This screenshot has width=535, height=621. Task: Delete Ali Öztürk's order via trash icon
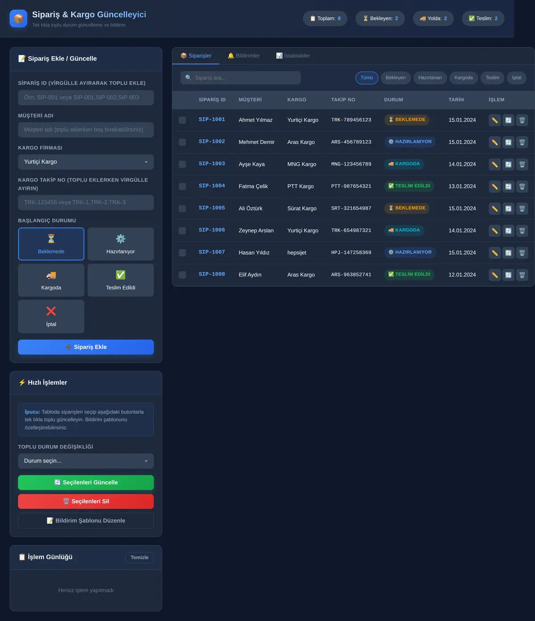[522, 208]
